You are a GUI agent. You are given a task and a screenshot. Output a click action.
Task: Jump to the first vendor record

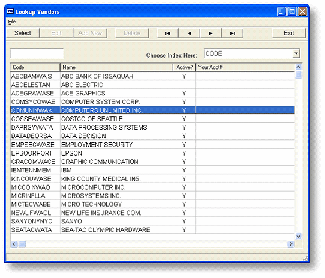(x=168, y=33)
